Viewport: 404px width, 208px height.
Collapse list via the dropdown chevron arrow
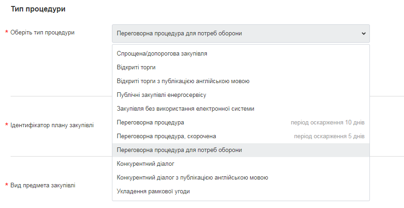coord(363,34)
